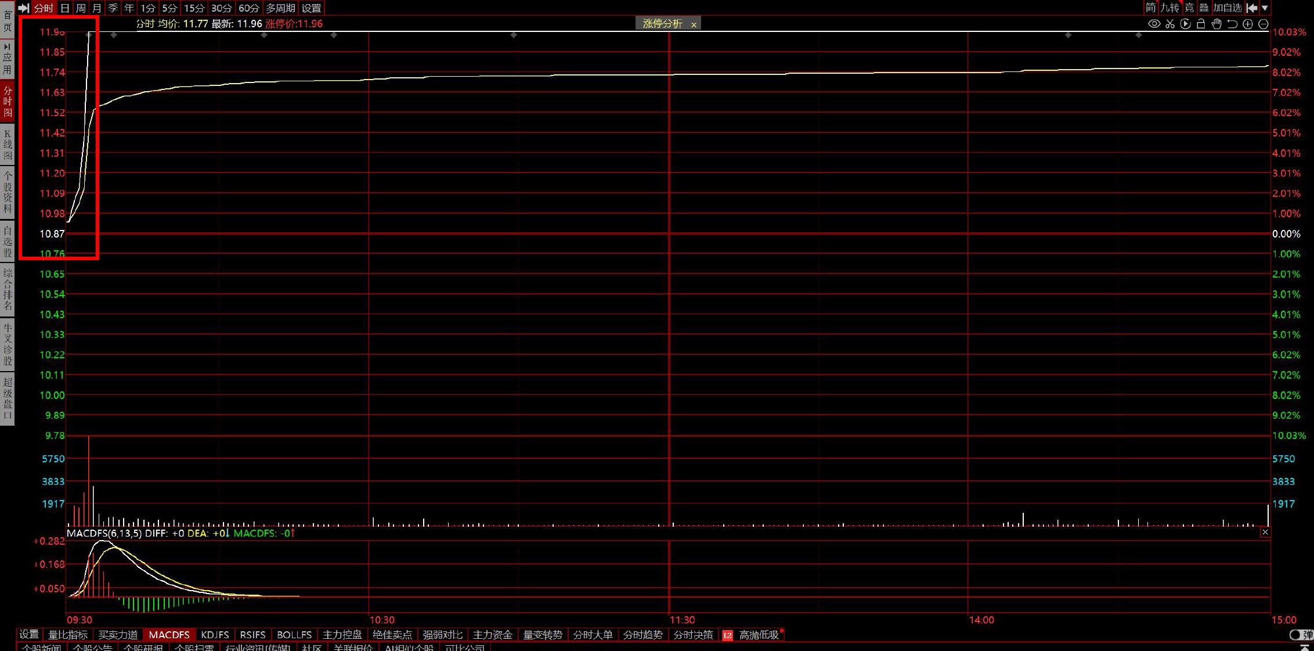Click the arrow-to-bar icon left of 分时

click(23, 8)
